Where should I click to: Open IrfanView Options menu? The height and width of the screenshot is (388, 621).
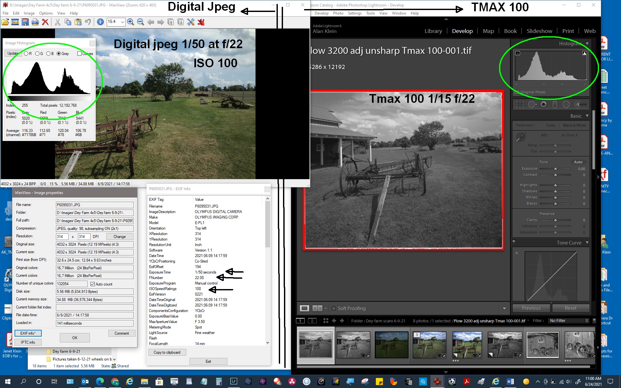(x=46, y=13)
